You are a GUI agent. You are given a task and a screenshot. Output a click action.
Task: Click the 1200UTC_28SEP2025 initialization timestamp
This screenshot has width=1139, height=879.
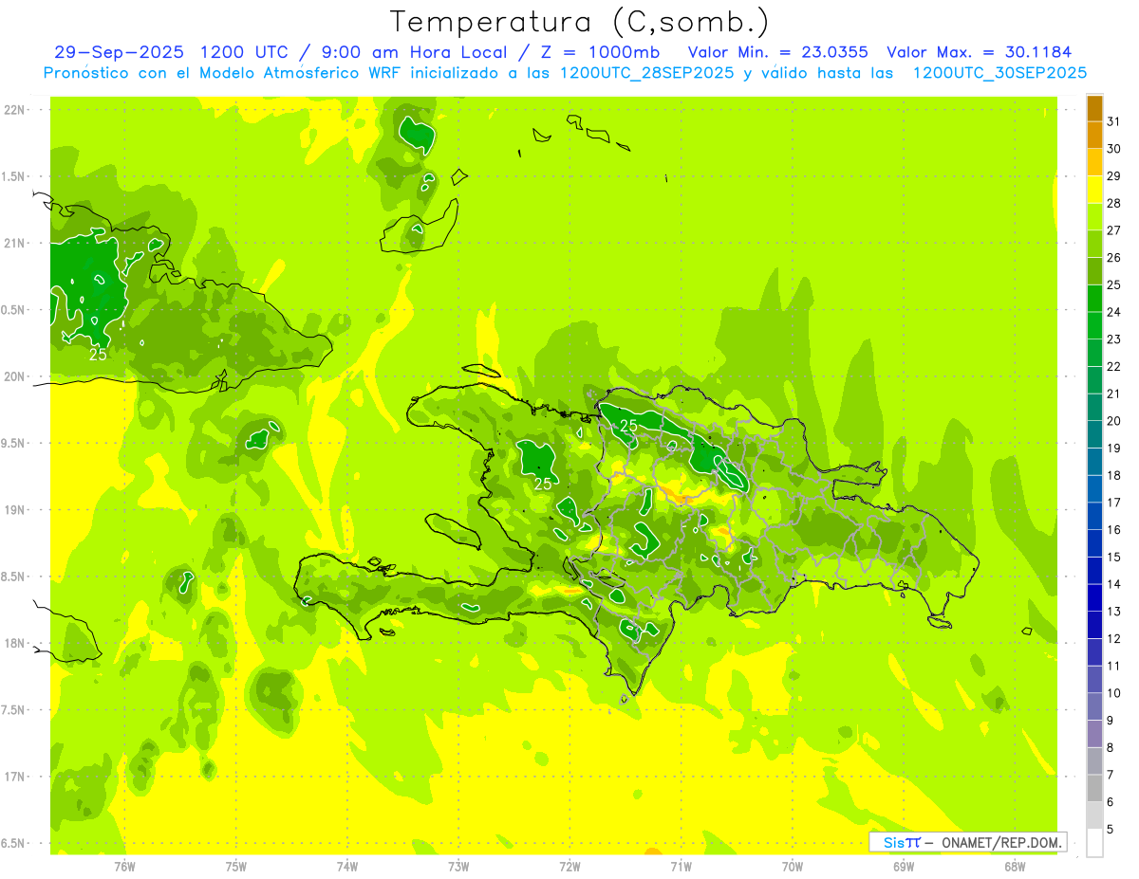pos(646,73)
